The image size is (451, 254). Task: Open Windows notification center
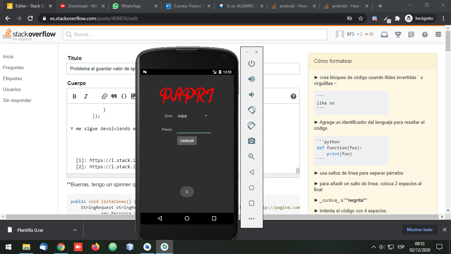(439, 247)
